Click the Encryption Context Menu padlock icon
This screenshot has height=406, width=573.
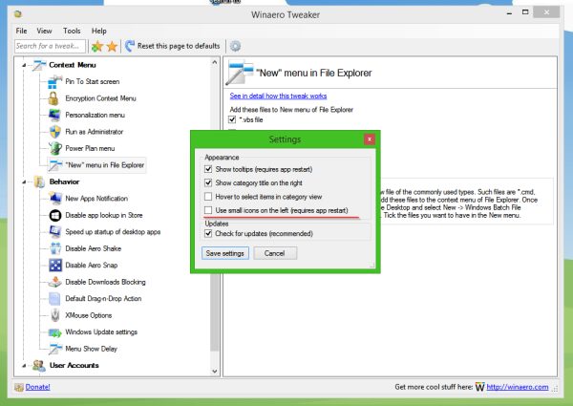(53, 98)
